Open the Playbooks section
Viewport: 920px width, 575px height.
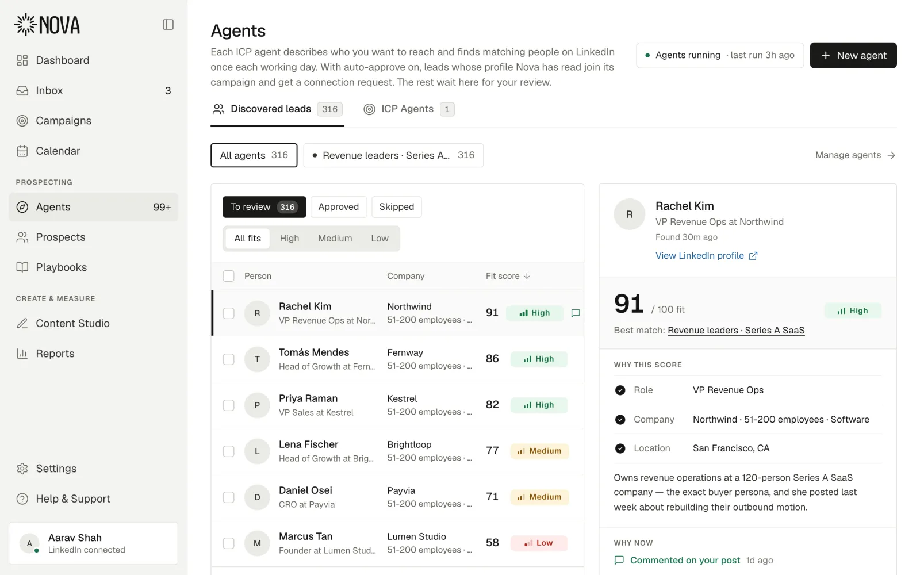pos(93,267)
